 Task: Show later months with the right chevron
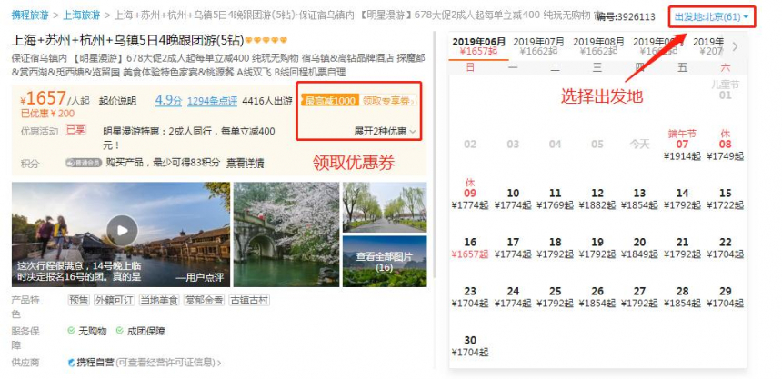point(735,47)
